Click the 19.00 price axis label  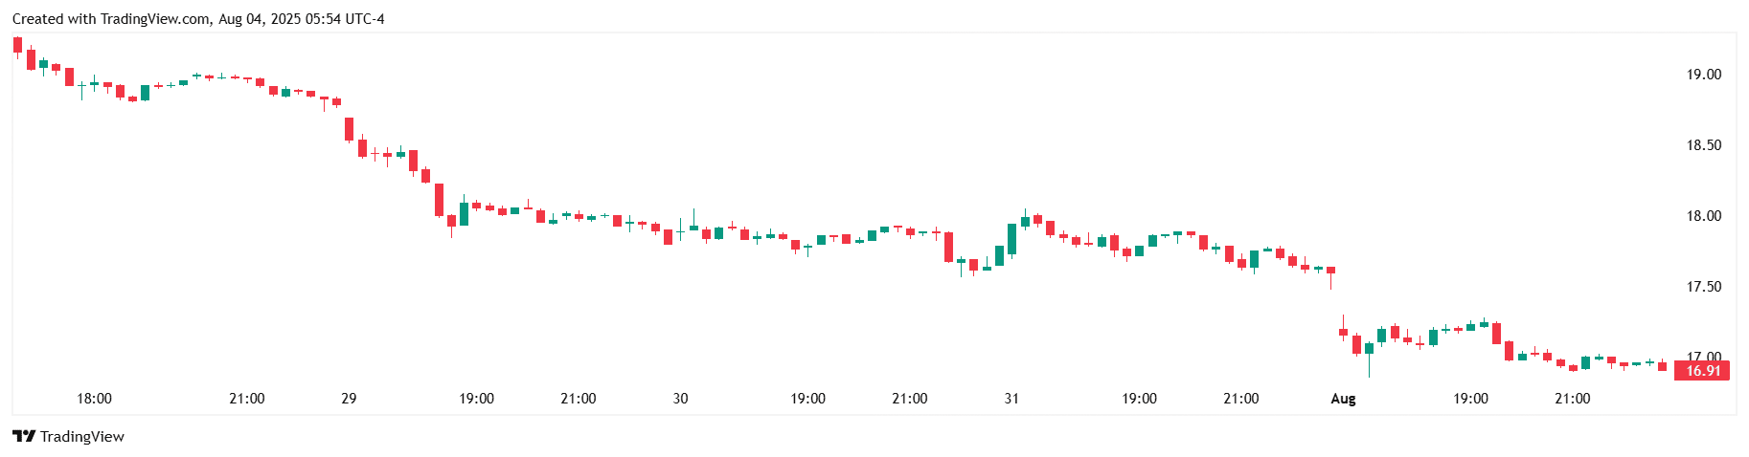[1703, 75]
